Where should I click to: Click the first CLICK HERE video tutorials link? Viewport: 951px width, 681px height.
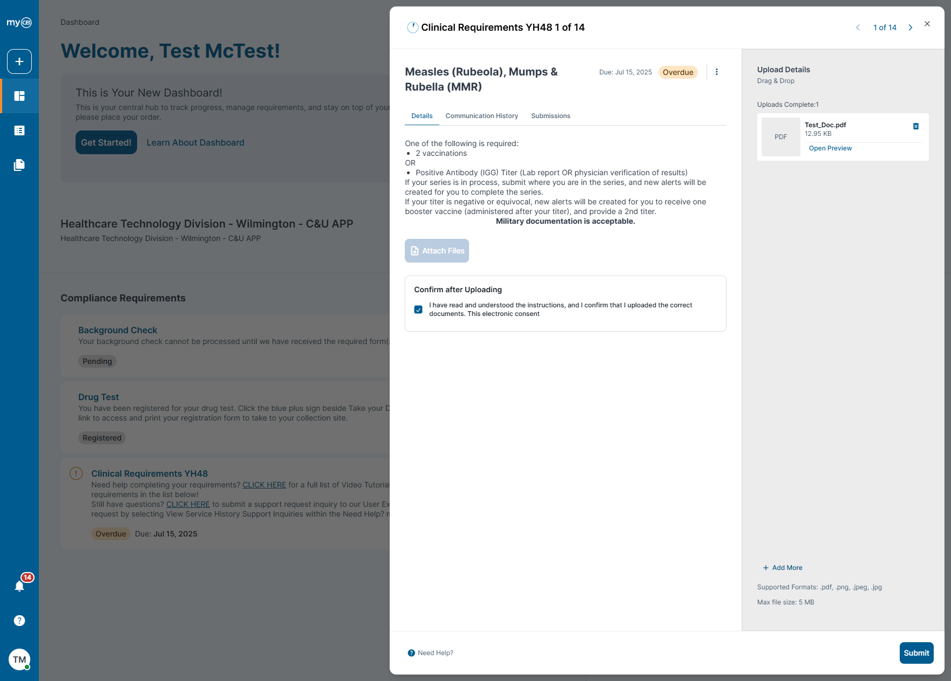click(264, 485)
